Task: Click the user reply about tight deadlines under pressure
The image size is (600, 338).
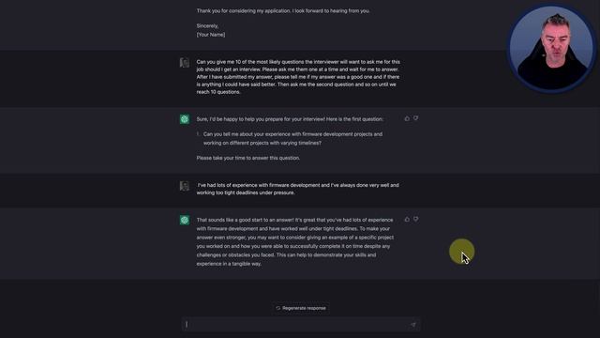Action: pos(298,189)
